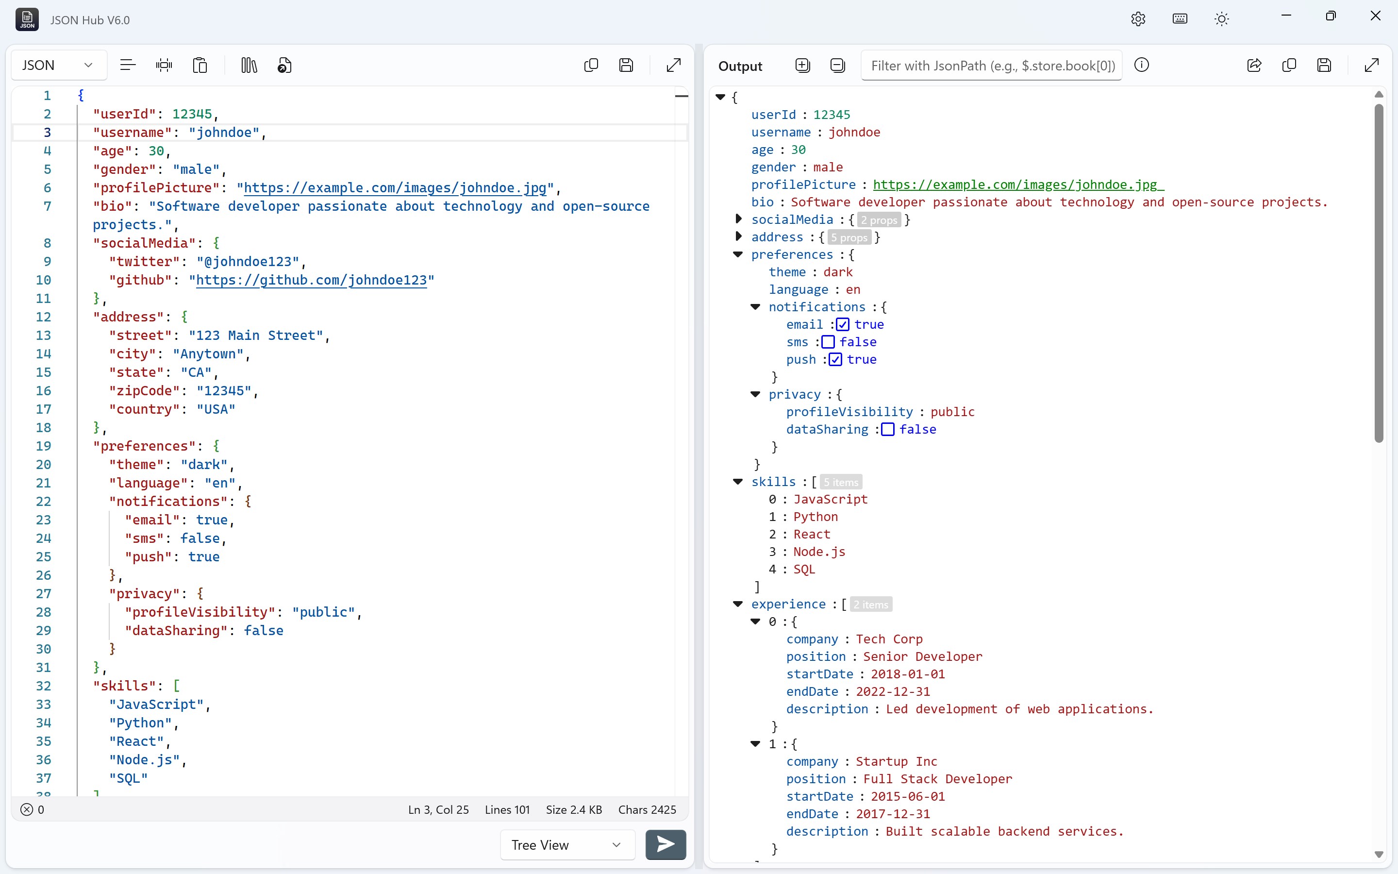This screenshot has height=874, width=1398.
Task: Click the JsonPath filter input field
Action: pyautogui.click(x=991, y=66)
